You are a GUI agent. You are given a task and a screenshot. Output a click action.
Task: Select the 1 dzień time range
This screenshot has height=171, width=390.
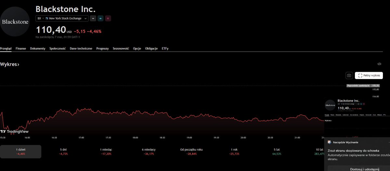pyautogui.click(x=20, y=151)
